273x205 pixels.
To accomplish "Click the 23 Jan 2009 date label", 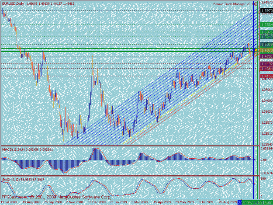I will [118, 202].
